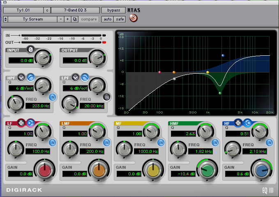Viewport: 279px width, 197px height.
Task: Open the 7-Band EQ 3 plug-in selector
Action: tap(75, 10)
